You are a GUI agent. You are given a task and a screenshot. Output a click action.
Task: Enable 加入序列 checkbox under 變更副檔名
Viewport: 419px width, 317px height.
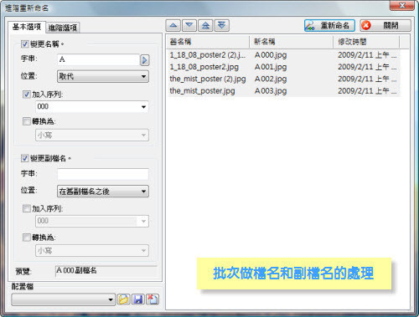[x=26, y=208]
